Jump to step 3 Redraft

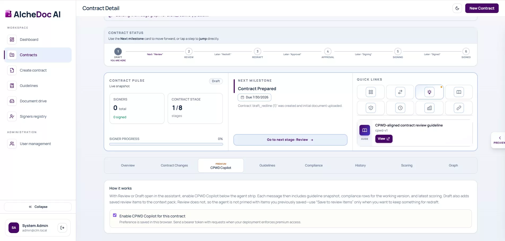[257, 51]
